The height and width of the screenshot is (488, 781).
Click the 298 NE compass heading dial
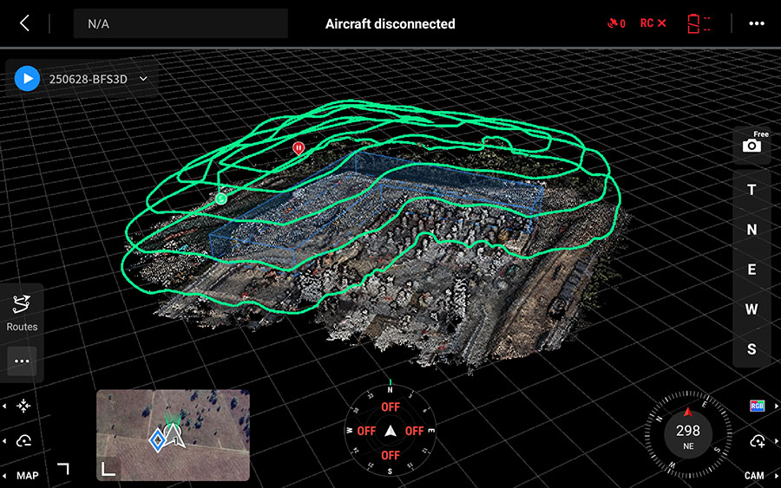[x=688, y=435]
